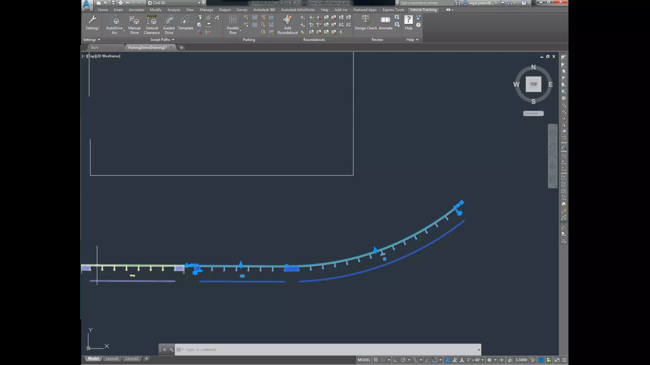Click the binoculars search icon
The image size is (650, 365).
pos(458,3)
